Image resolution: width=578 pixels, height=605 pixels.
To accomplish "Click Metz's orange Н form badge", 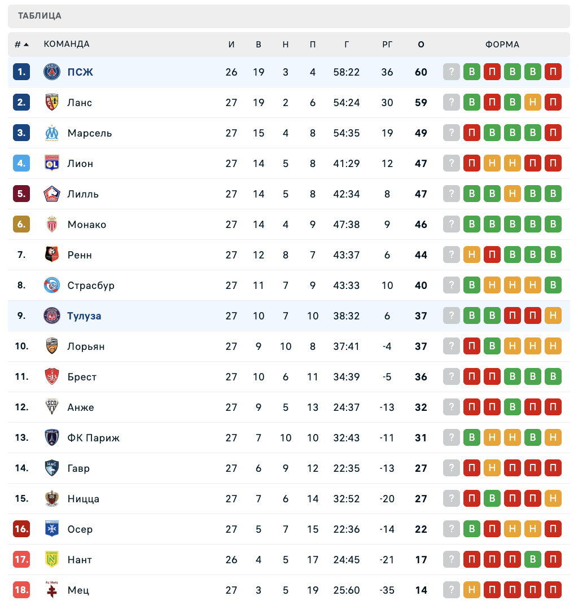I will 472,590.
